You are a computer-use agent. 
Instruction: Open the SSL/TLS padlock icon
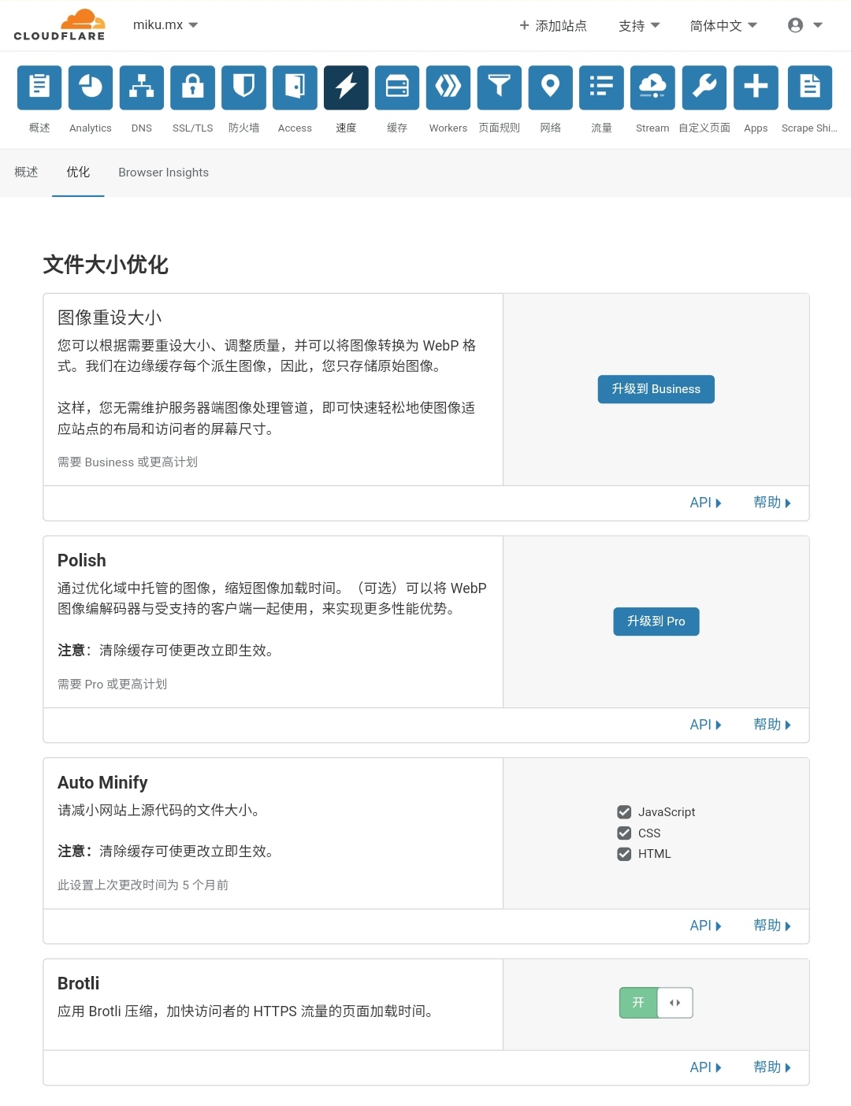pyautogui.click(x=193, y=87)
